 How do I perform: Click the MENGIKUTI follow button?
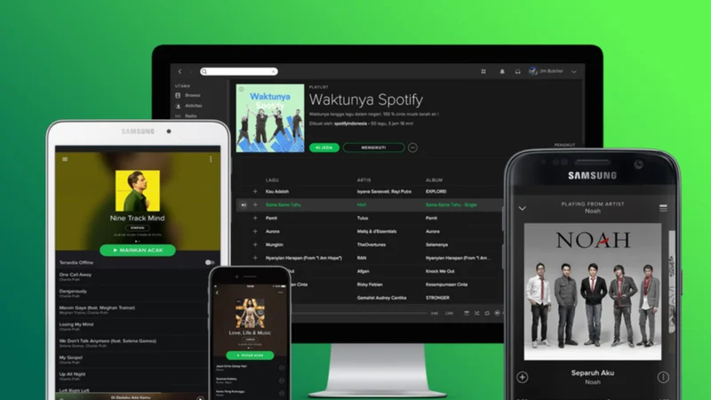[373, 148]
